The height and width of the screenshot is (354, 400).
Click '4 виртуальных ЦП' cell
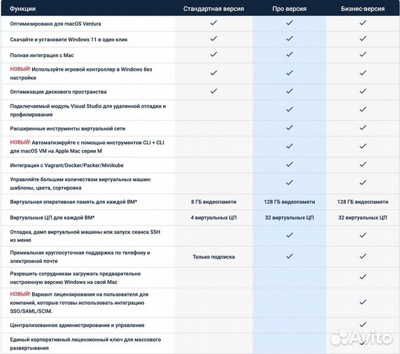pos(213,217)
